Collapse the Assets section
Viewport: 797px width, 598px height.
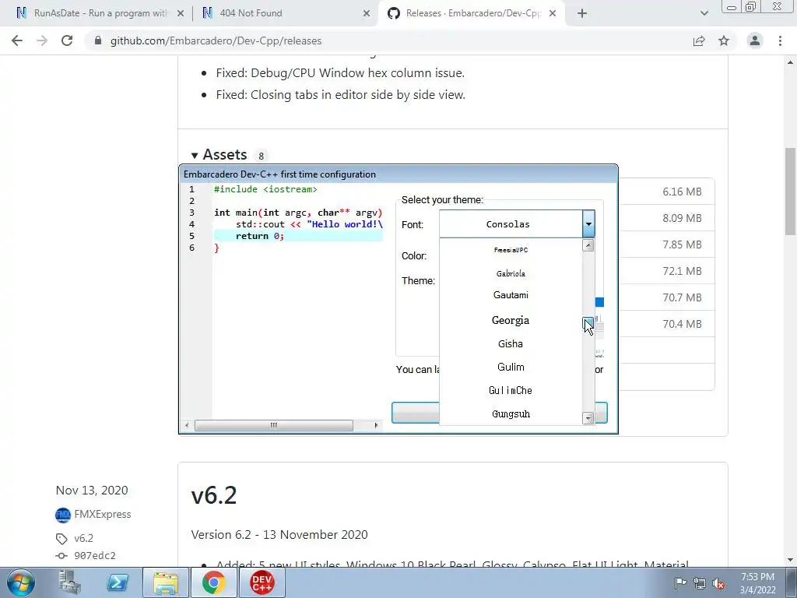(x=194, y=155)
